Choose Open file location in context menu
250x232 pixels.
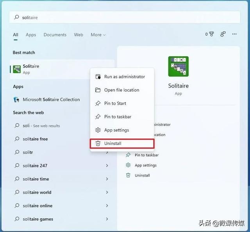click(122, 90)
